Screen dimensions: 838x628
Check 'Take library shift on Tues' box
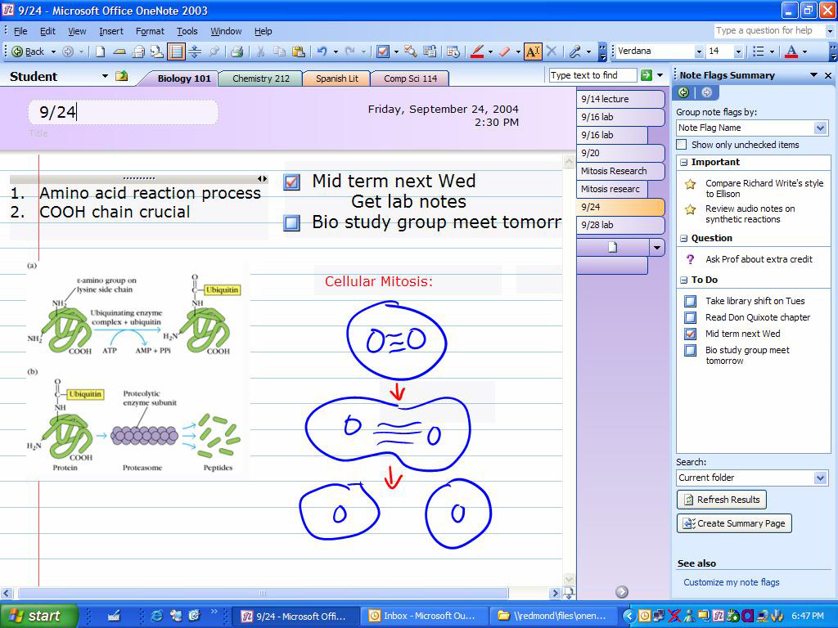coord(691,301)
